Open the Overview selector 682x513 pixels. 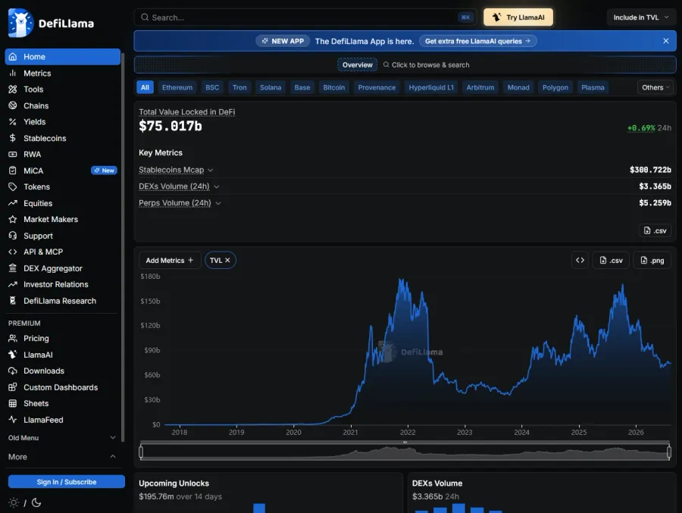point(357,65)
